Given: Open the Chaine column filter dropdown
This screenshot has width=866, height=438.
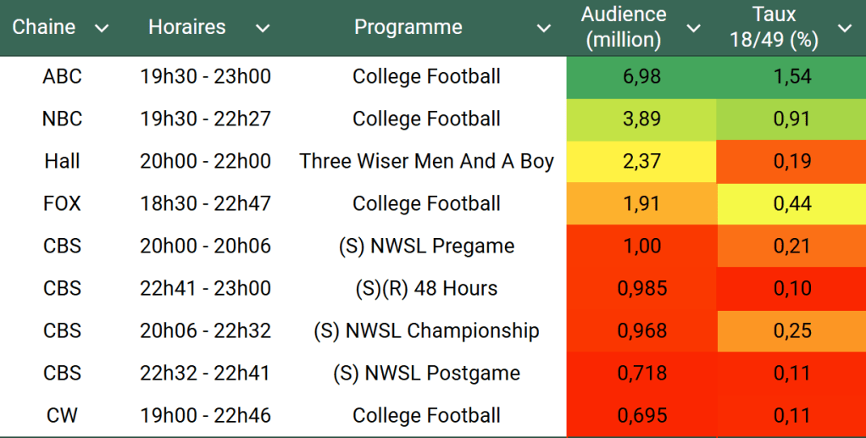Looking at the screenshot, I should [x=102, y=28].
